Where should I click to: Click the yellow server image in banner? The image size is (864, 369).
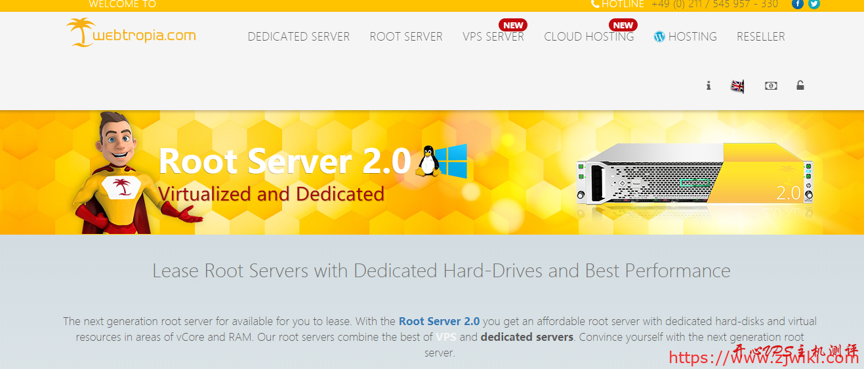pos(694,174)
